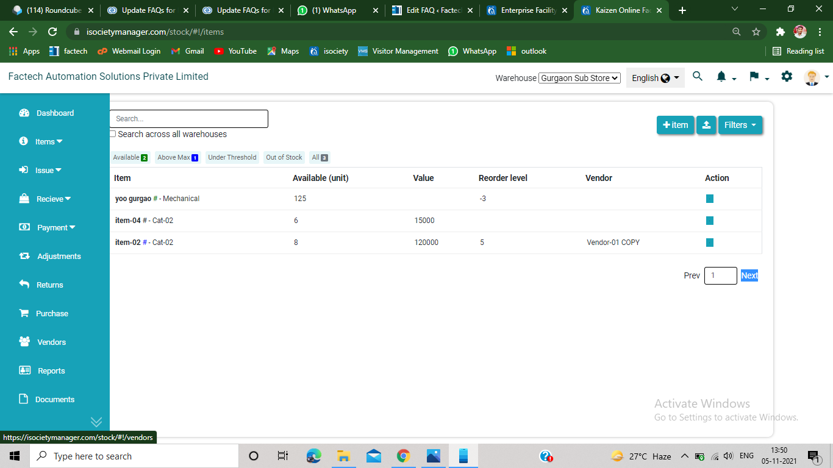The width and height of the screenshot is (833, 468).
Task: Open the Windows Start menu
Action: (x=15, y=456)
